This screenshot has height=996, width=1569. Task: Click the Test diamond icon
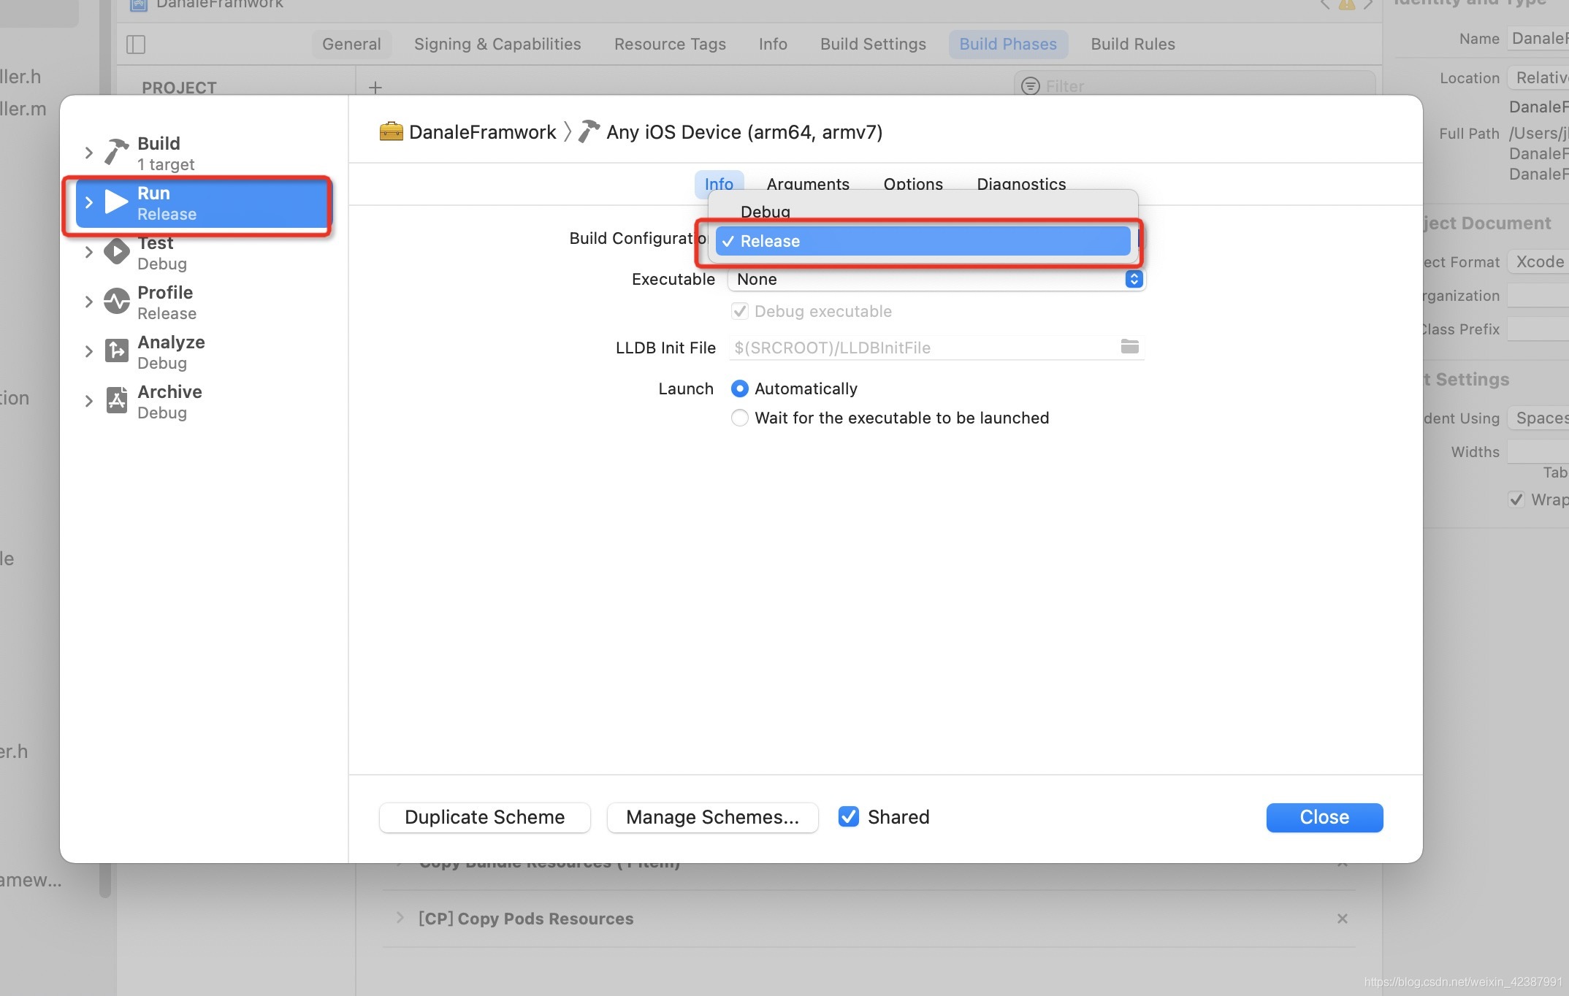[x=116, y=251]
